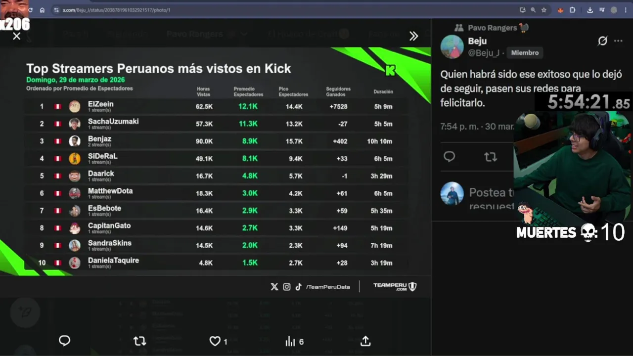This screenshot has width=633, height=356.
Task: Open the browser profile avatar
Action: (614, 10)
